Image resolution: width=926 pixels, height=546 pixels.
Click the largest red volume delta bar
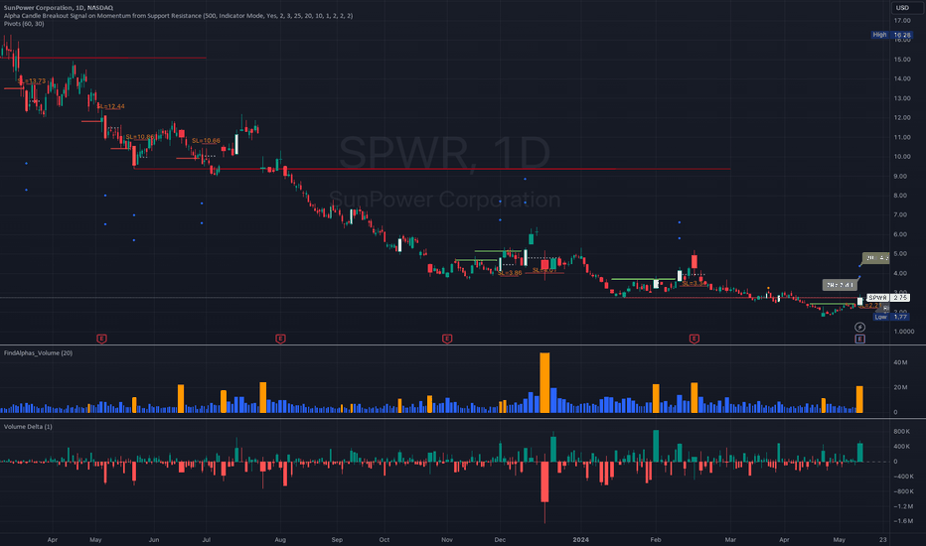click(544, 482)
